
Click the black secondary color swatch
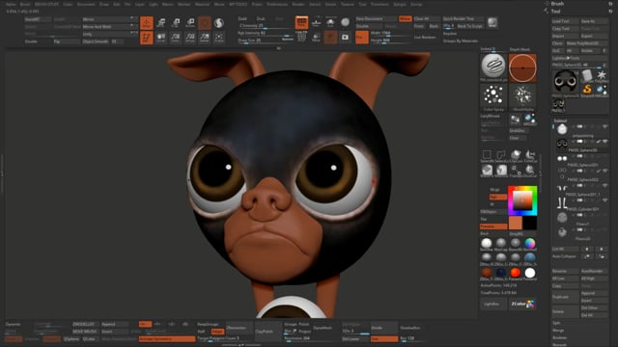530,223
